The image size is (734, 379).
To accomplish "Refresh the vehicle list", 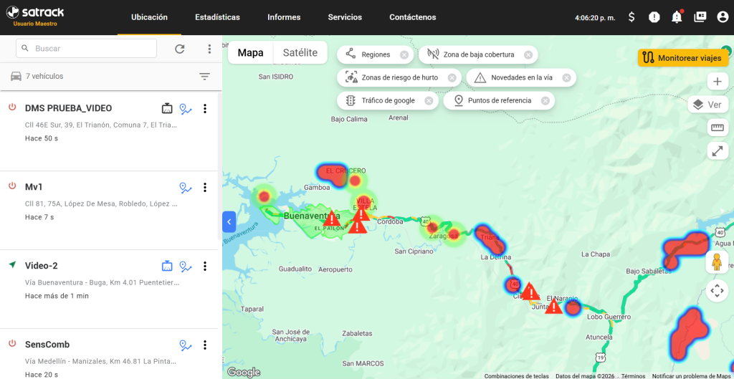I will pos(180,49).
